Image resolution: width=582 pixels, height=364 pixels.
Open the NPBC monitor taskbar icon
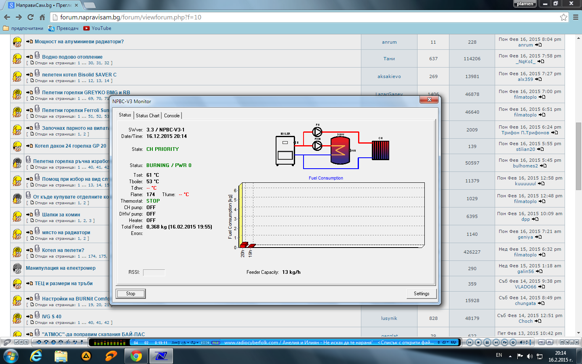click(161, 356)
